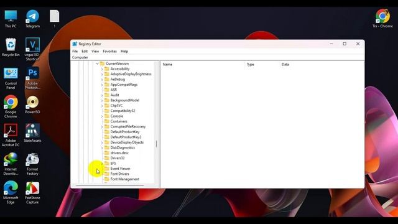
Task: Open This PC desktop icon
Action: coord(11,19)
